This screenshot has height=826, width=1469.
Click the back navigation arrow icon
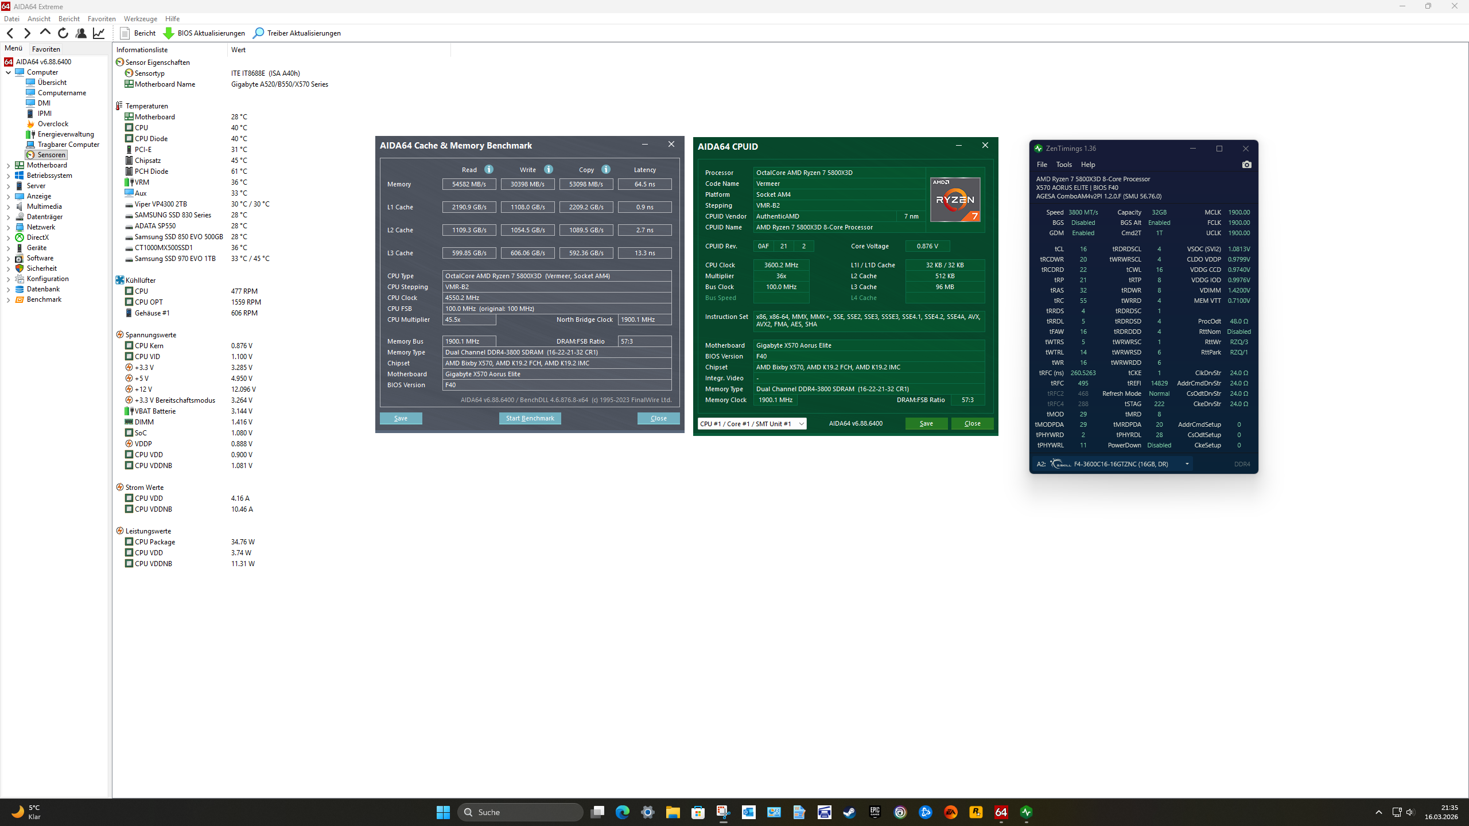coord(10,33)
